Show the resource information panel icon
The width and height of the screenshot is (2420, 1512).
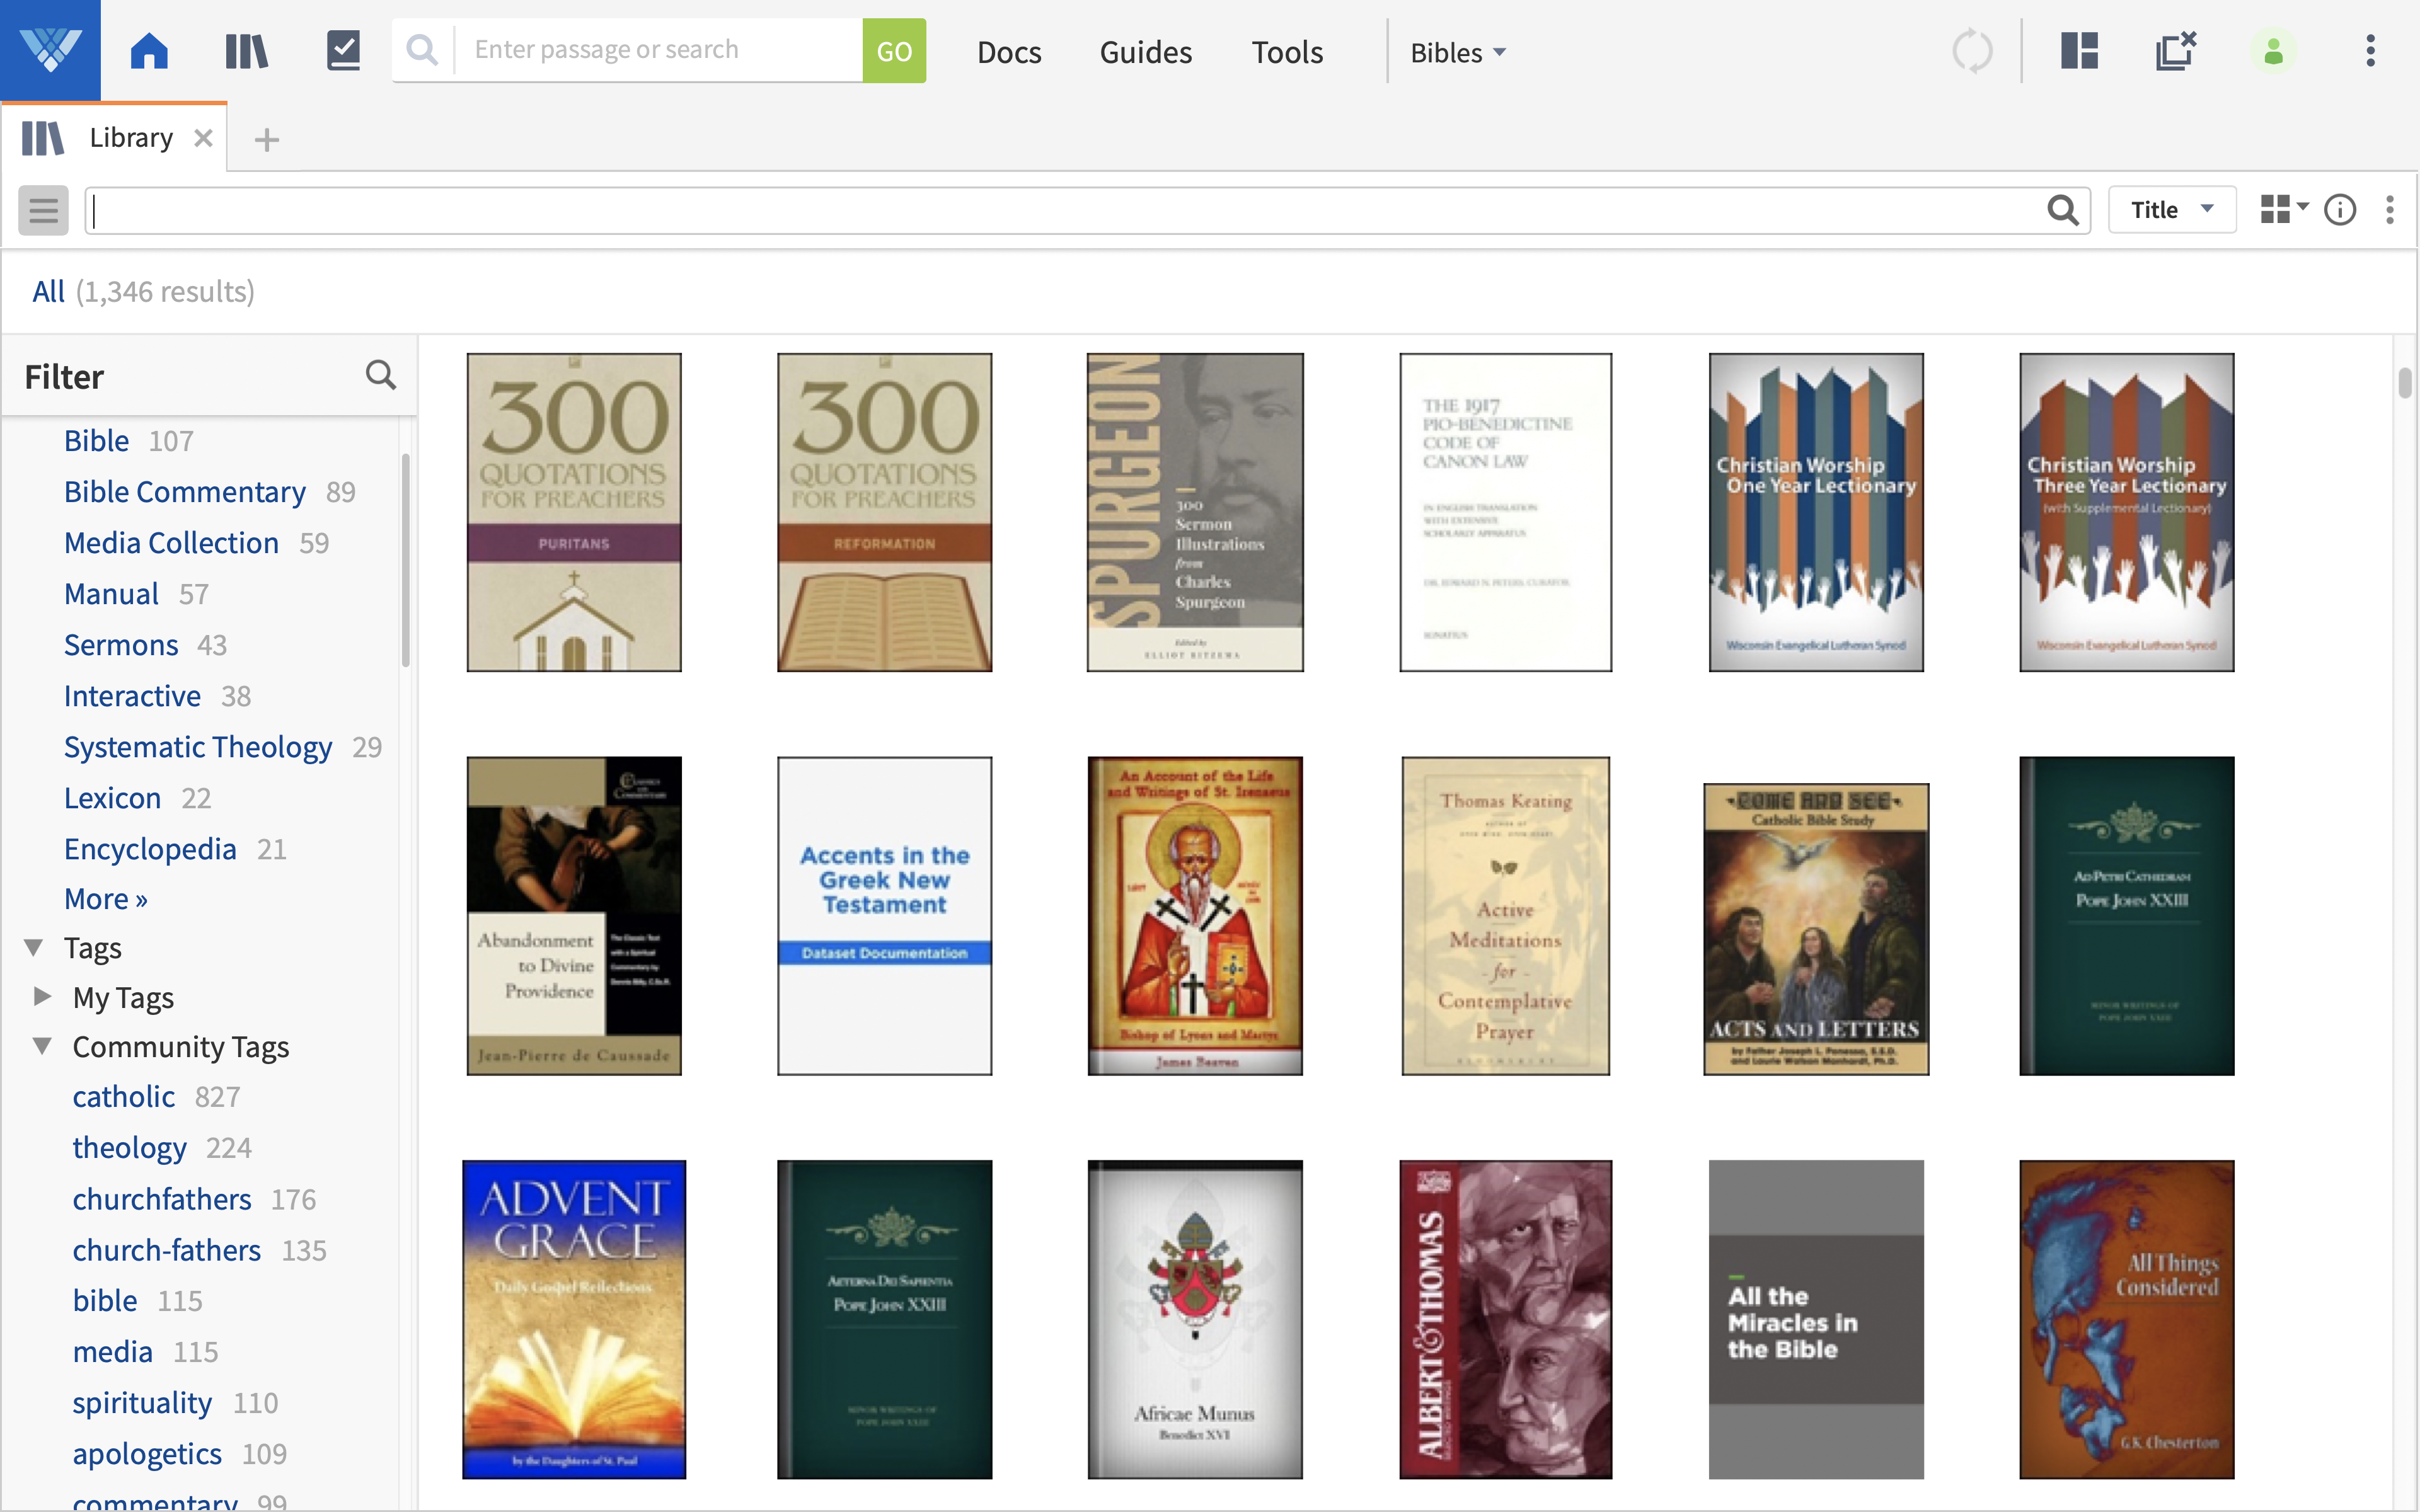(2340, 210)
